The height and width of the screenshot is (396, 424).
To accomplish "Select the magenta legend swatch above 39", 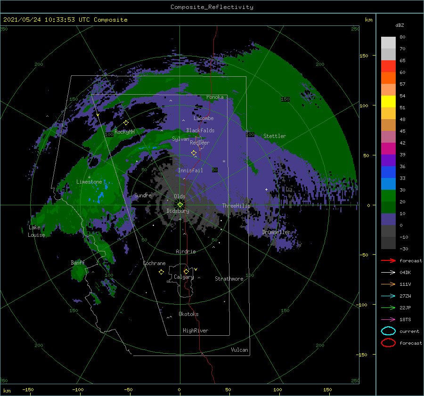I will 388,148.
